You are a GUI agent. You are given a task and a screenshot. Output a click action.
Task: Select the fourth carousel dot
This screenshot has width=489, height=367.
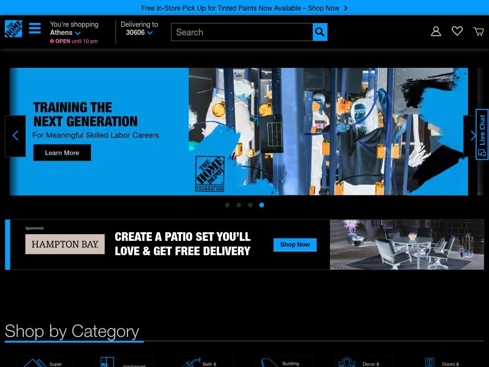(x=262, y=205)
